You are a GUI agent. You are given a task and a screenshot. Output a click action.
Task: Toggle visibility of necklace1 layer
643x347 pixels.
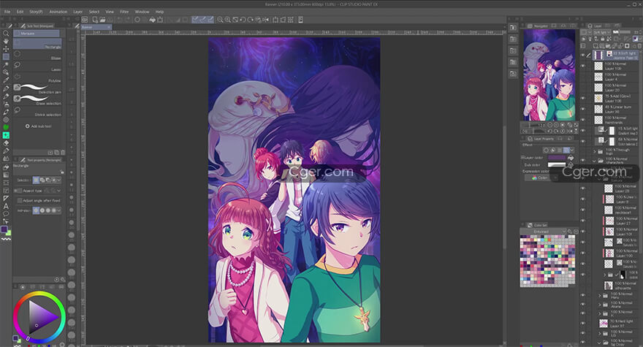pyautogui.click(x=583, y=210)
